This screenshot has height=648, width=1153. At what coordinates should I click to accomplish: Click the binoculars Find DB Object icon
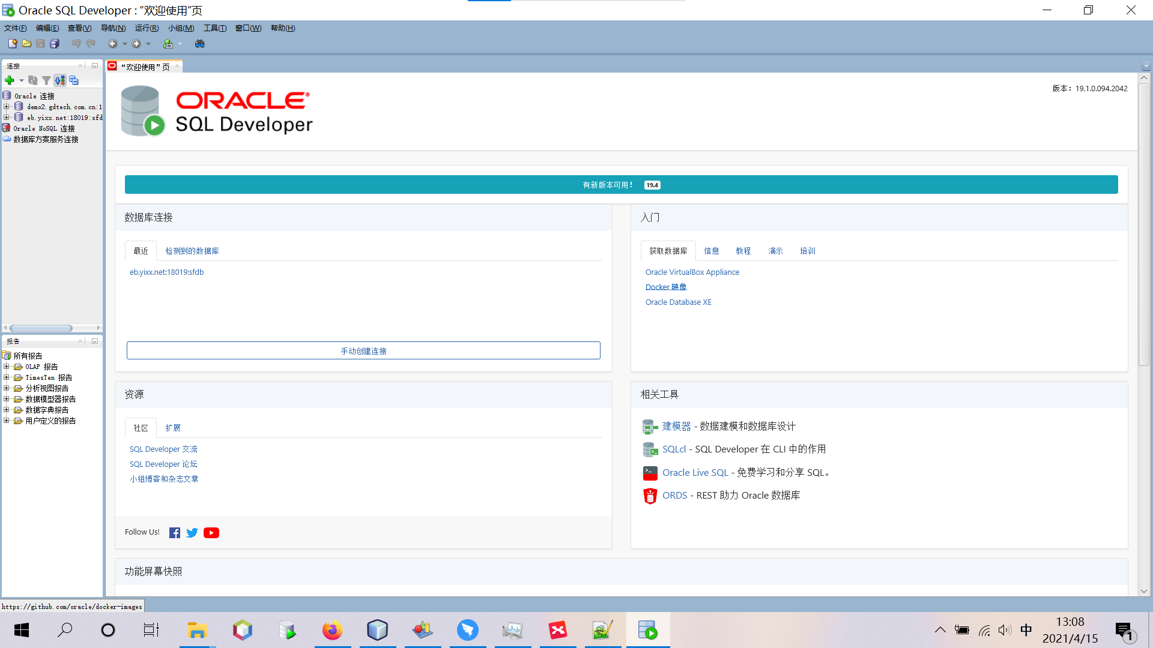(x=200, y=44)
